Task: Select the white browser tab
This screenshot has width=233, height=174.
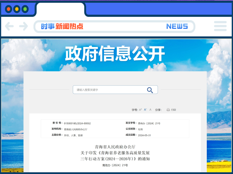Action: click(60, 9)
